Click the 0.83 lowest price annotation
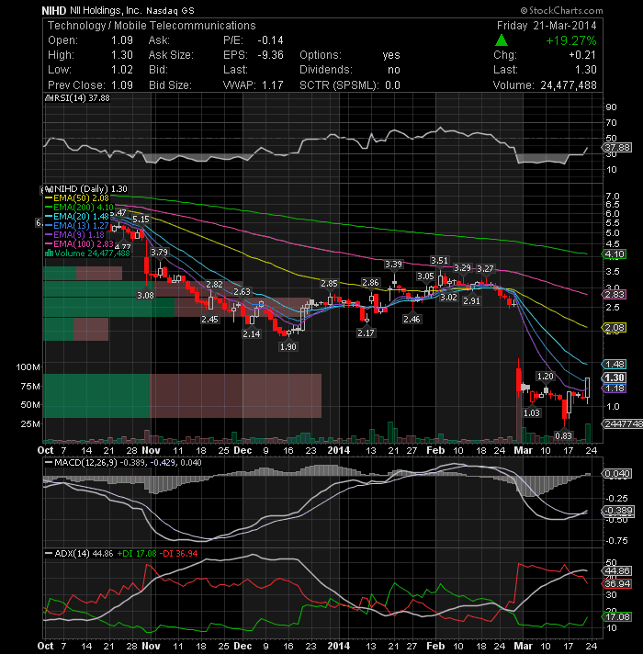The width and height of the screenshot is (643, 654). click(563, 436)
